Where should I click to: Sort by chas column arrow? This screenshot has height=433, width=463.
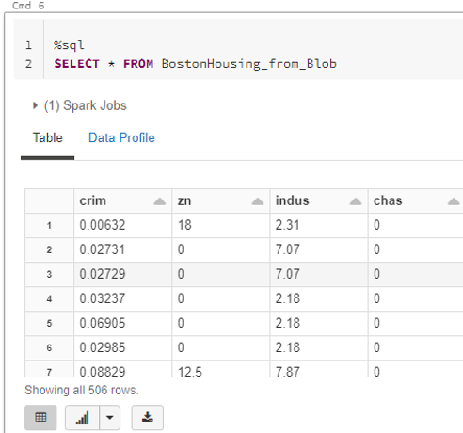coord(454,201)
